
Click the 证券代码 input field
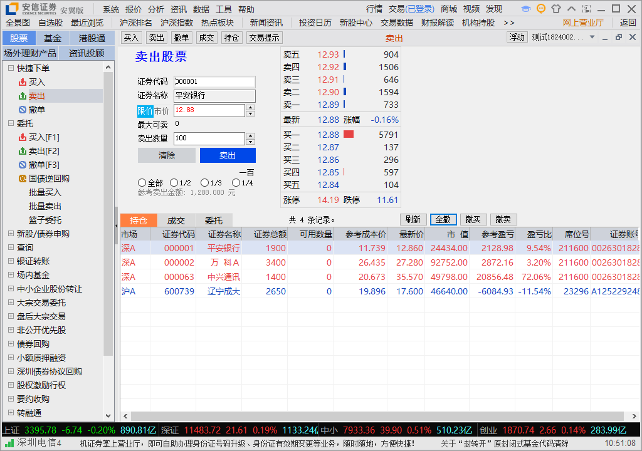coord(214,81)
